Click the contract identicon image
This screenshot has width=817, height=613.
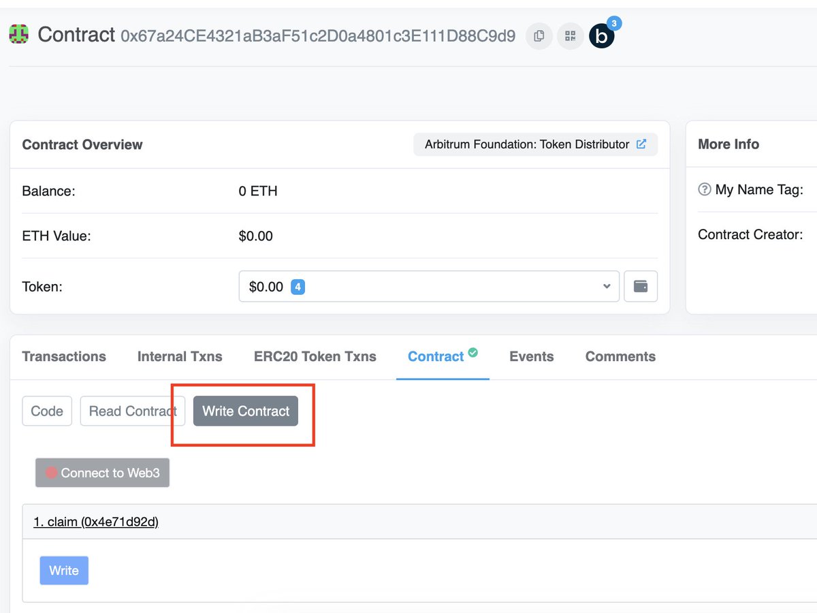coord(18,35)
